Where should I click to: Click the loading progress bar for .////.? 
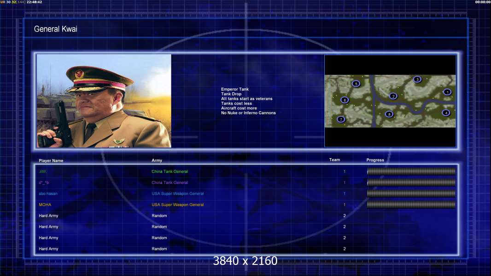click(x=411, y=171)
